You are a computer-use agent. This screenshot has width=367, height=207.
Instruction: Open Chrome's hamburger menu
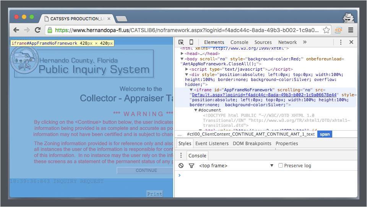(350, 30)
